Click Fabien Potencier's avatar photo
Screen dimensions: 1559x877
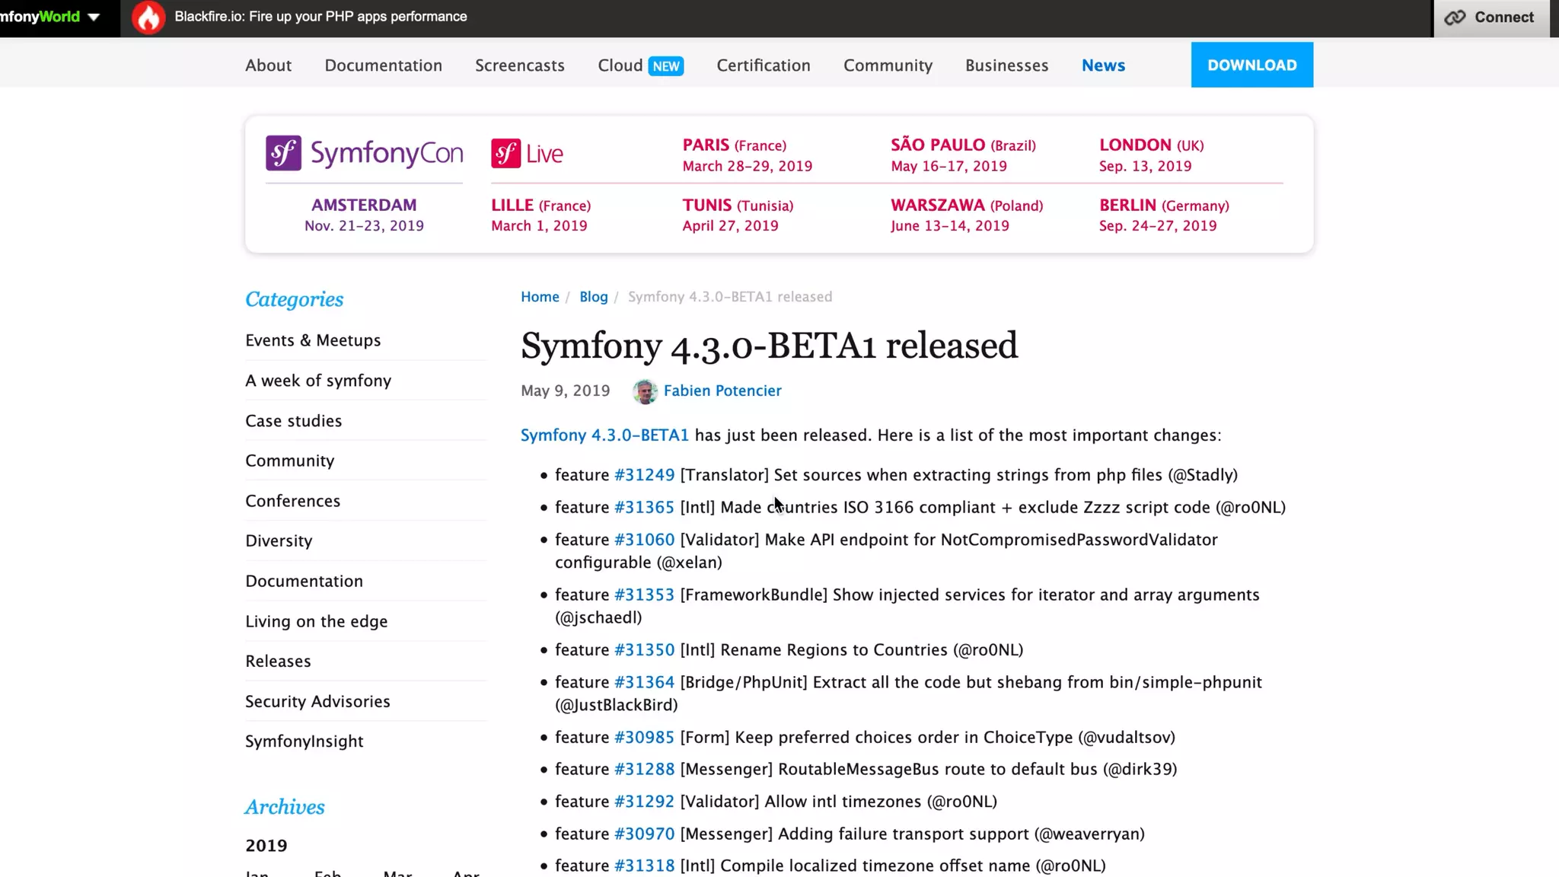pyautogui.click(x=645, y=391)
